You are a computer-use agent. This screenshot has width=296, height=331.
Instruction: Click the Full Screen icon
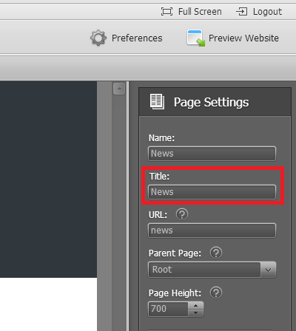point(166,12)
